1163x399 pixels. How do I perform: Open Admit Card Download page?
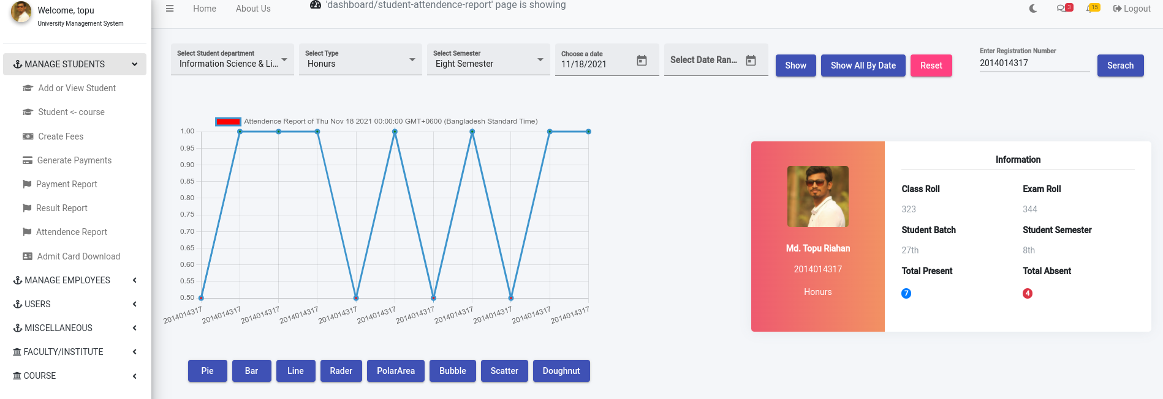[x=78, y=256]
